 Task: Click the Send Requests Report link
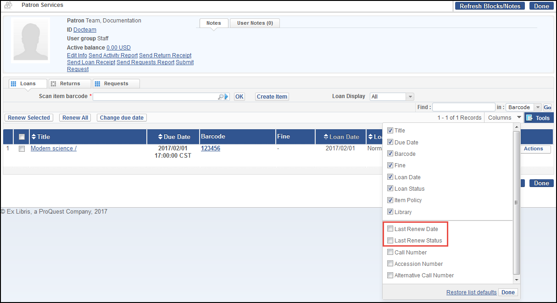[x=145, y=62]
